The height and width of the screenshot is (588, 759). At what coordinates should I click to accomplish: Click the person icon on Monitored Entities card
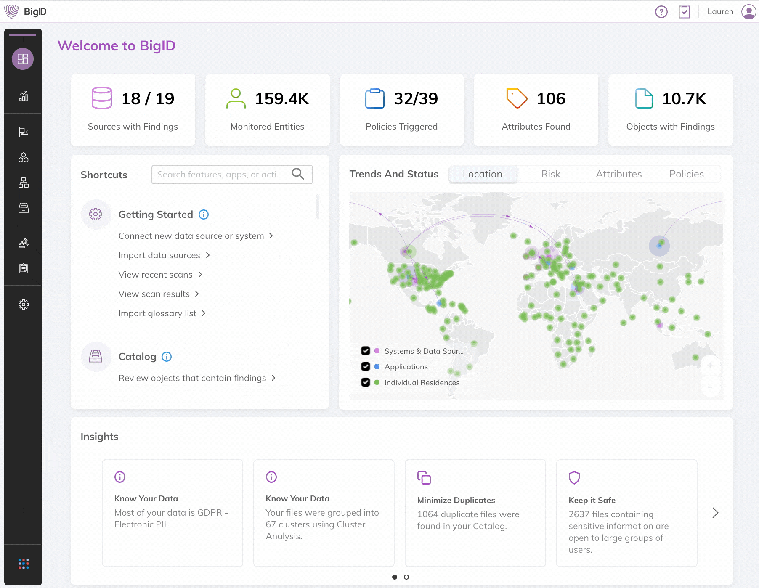pyautogui.click(x=236, y=98)
